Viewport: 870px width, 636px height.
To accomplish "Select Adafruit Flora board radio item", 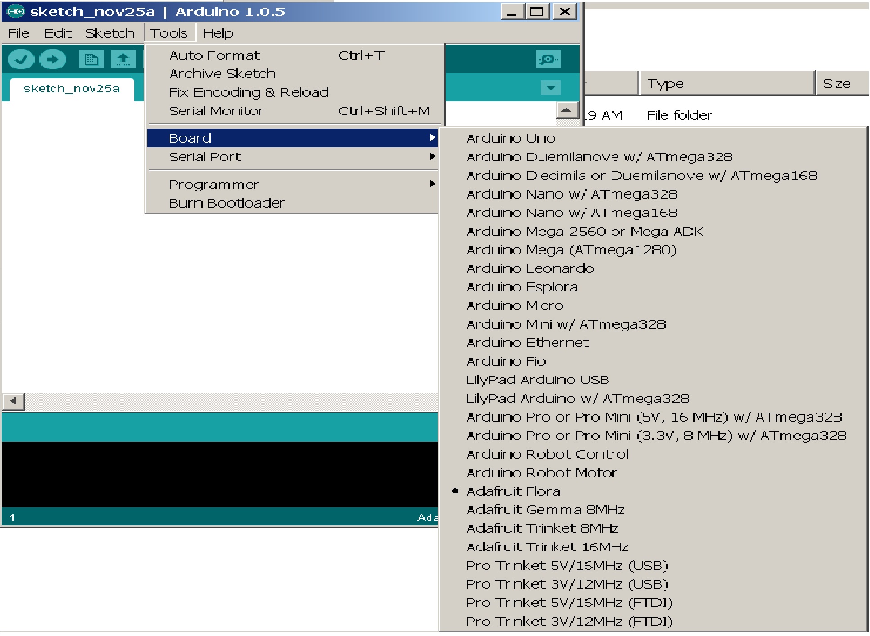I will [653, 491].
